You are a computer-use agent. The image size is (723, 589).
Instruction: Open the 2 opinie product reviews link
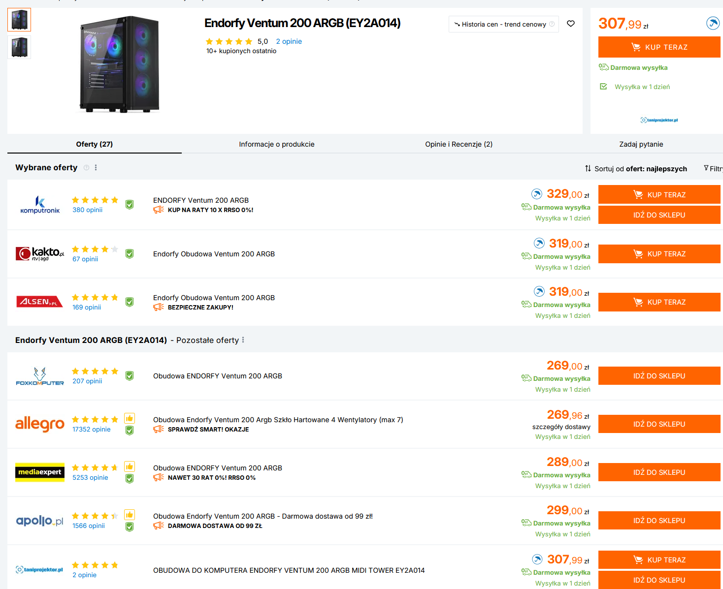289,41
